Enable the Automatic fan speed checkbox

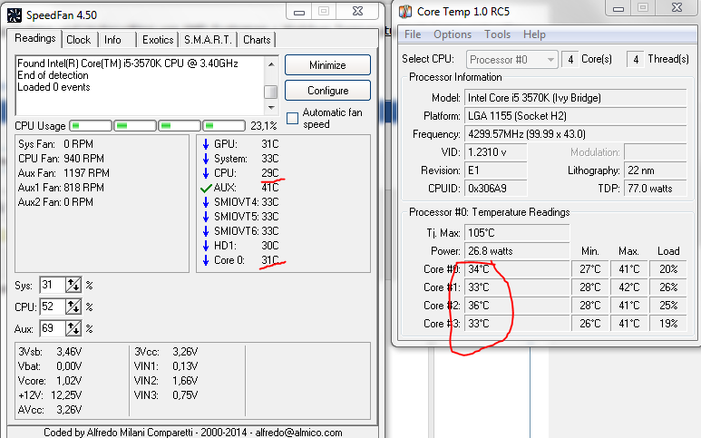pyautogui.click(x=292, y=118)
